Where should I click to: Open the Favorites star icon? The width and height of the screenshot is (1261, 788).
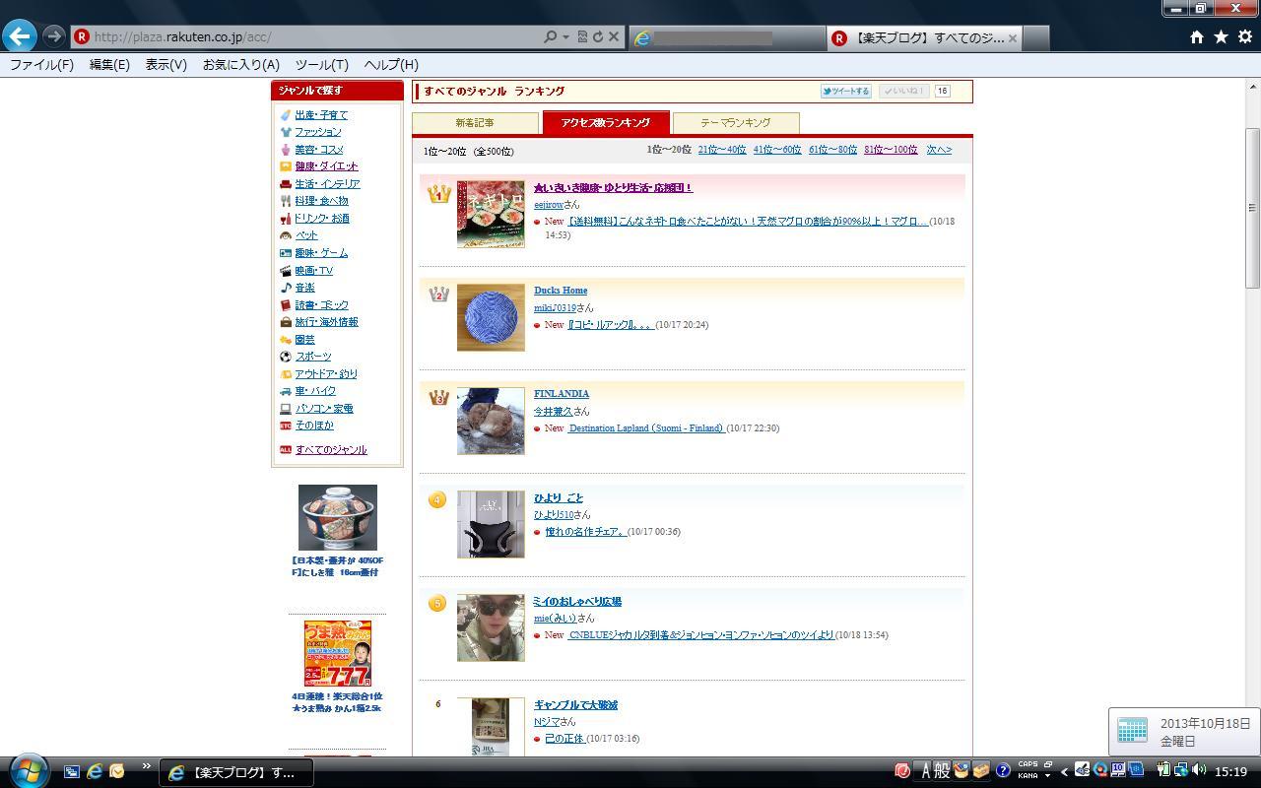click(x=1221, y=36)
